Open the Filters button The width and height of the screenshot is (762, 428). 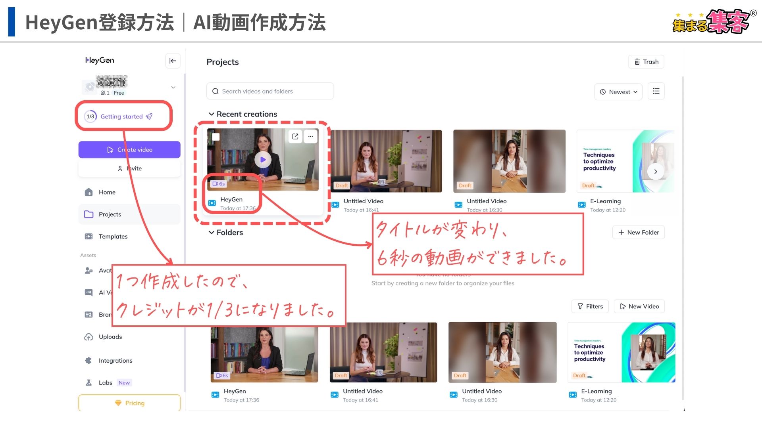pyautogui.click(x=590, y=306)
